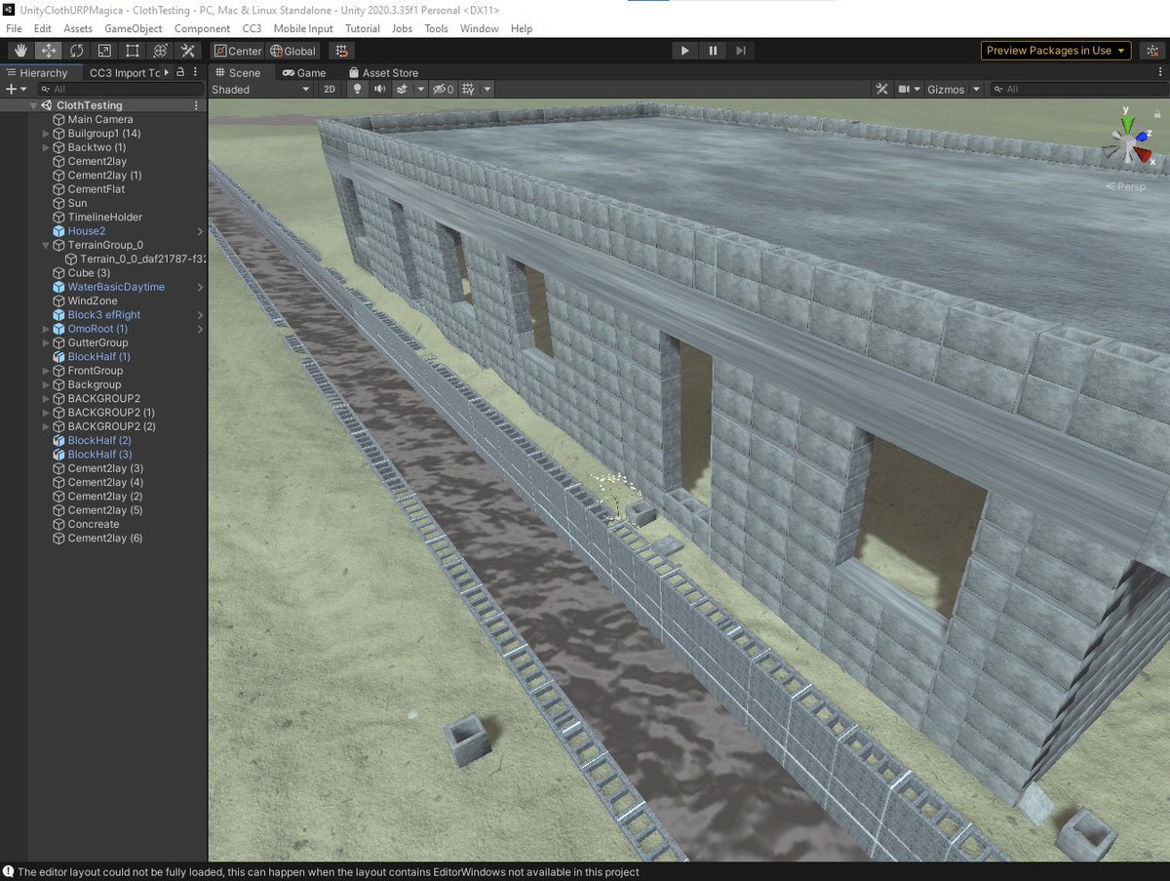Screen dimensions: 1170x881
Task: Click the Play button
Action: point(684,51)
